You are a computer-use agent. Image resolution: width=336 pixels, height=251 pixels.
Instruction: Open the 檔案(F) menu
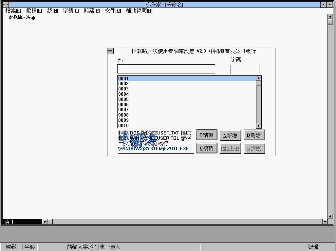pyautogui.click(x=13, y=11)
